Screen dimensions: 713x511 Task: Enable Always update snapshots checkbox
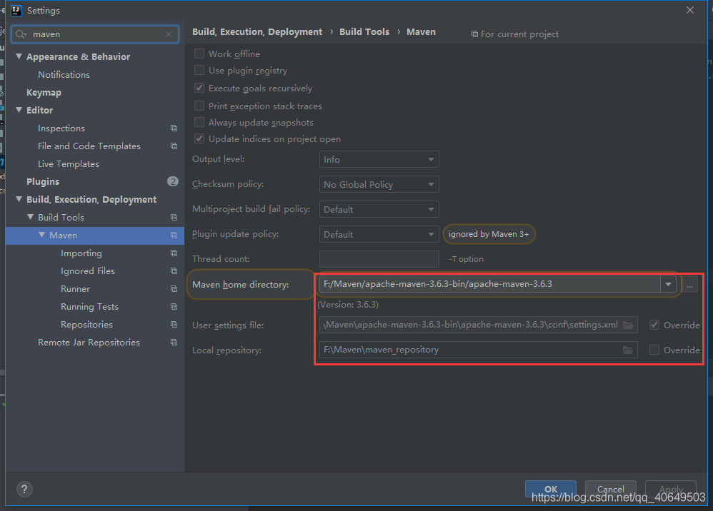tap(199, 122)
